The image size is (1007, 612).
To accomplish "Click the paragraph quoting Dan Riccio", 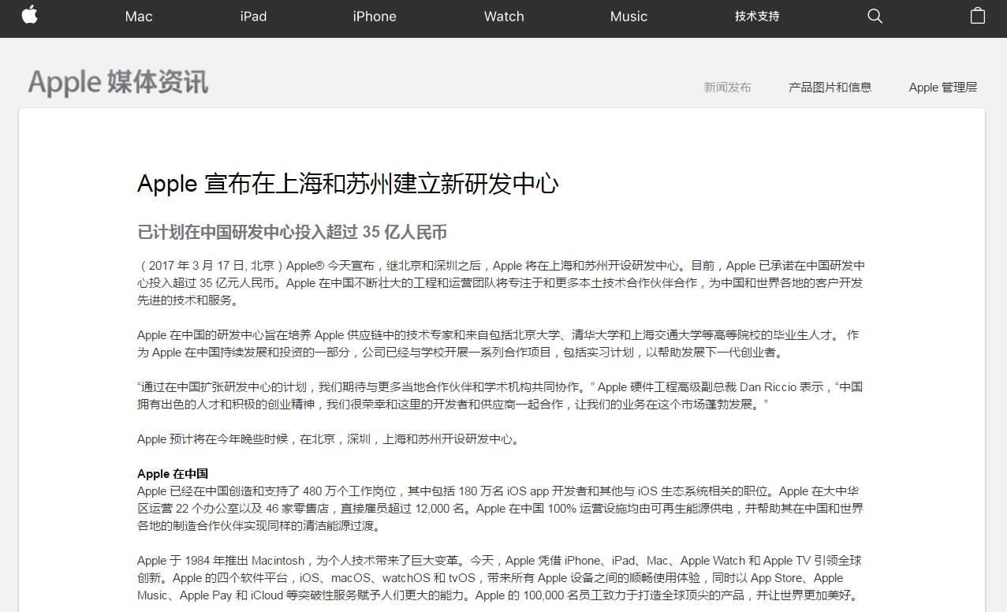I will (x=501, y=395).
